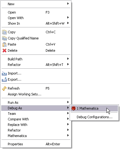Click the Paste clipboard icon
The height and width of the screenshot is (149, 121).
(4, 44)
